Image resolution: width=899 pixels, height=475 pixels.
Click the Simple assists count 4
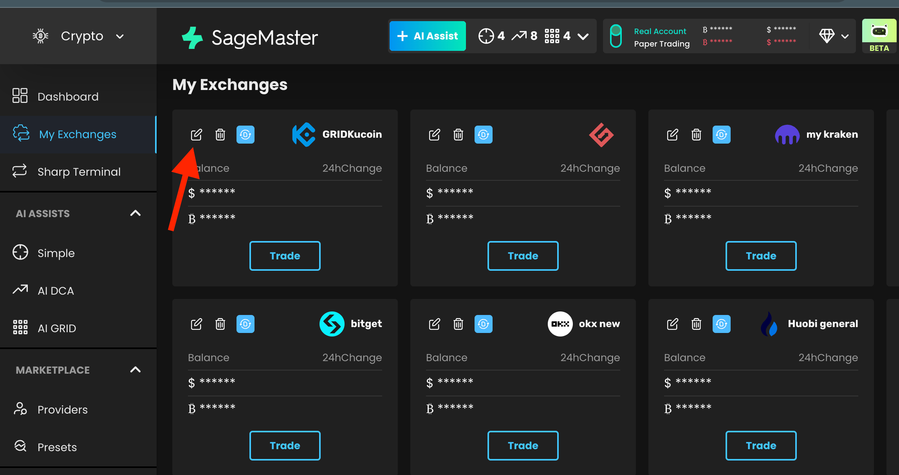(x=491, y=36)
